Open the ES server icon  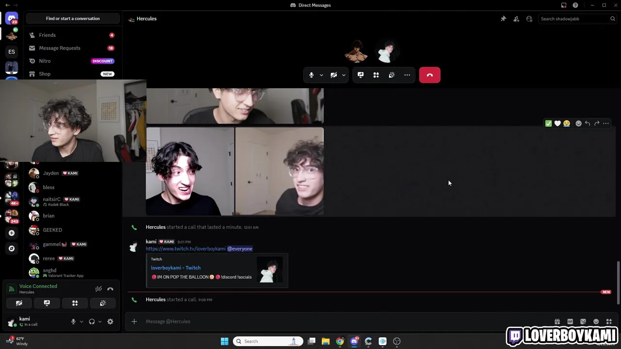[12, 51]
